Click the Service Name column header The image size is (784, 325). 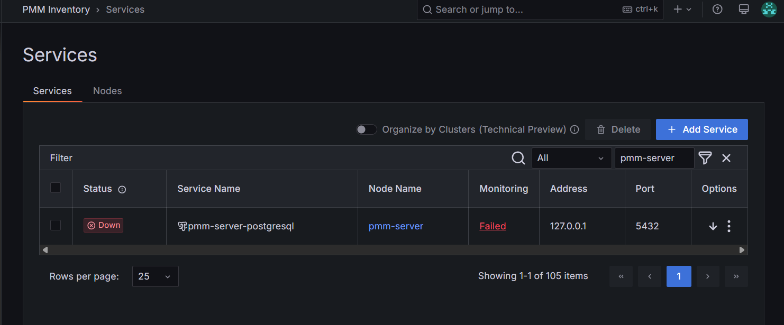tap(208, 189)
